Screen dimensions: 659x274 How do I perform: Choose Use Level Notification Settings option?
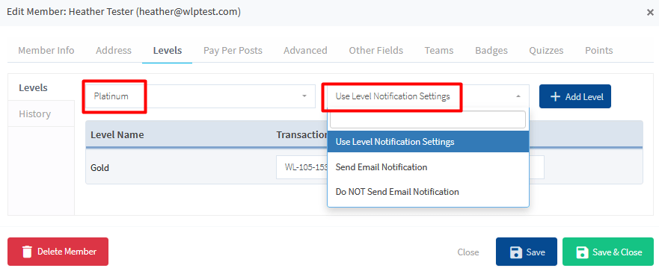click(428, 142)
